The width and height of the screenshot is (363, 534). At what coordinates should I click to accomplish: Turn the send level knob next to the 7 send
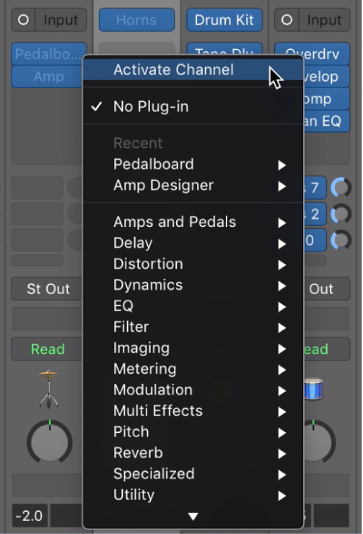click(341, 187)
